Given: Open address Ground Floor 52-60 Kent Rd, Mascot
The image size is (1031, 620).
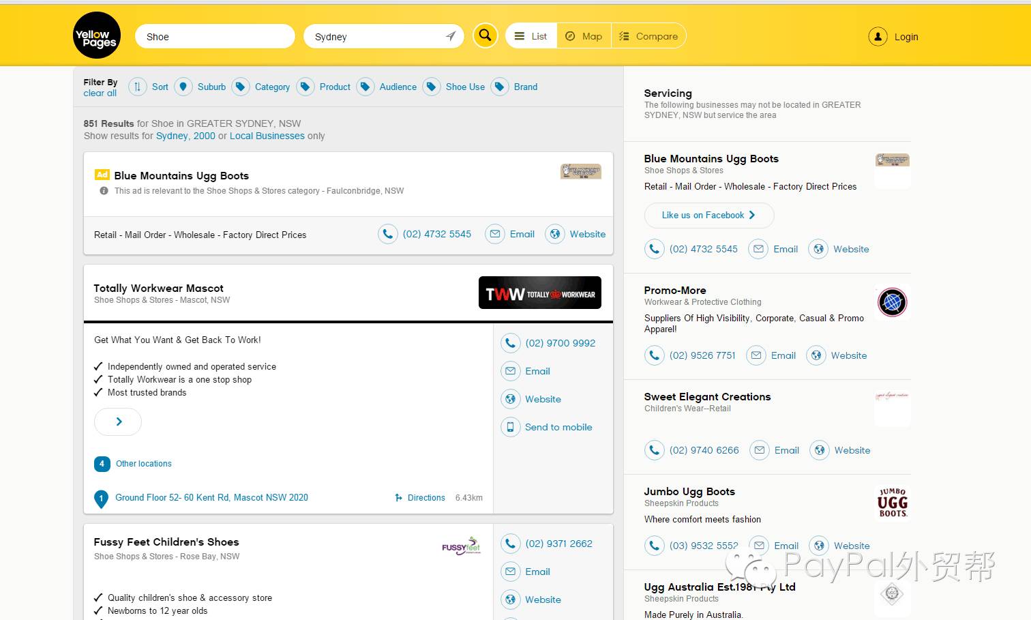Looking at the screenshot, I should (211, 498).
